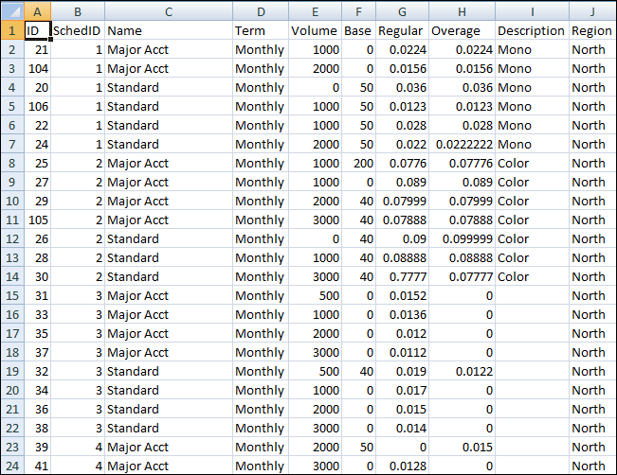Click the Description header cell
The width and height of the screenshot is (617, 475).
pyautogui.click(x=532, y=30)
